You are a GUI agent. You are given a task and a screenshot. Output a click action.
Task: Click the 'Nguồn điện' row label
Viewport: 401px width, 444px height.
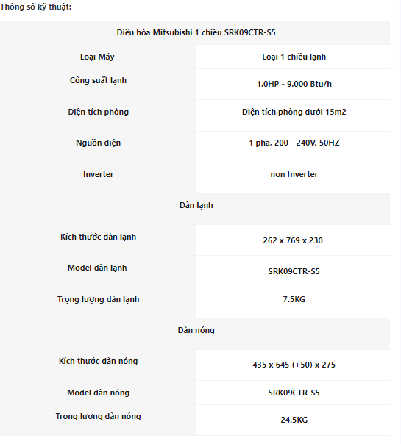[98, 143]
